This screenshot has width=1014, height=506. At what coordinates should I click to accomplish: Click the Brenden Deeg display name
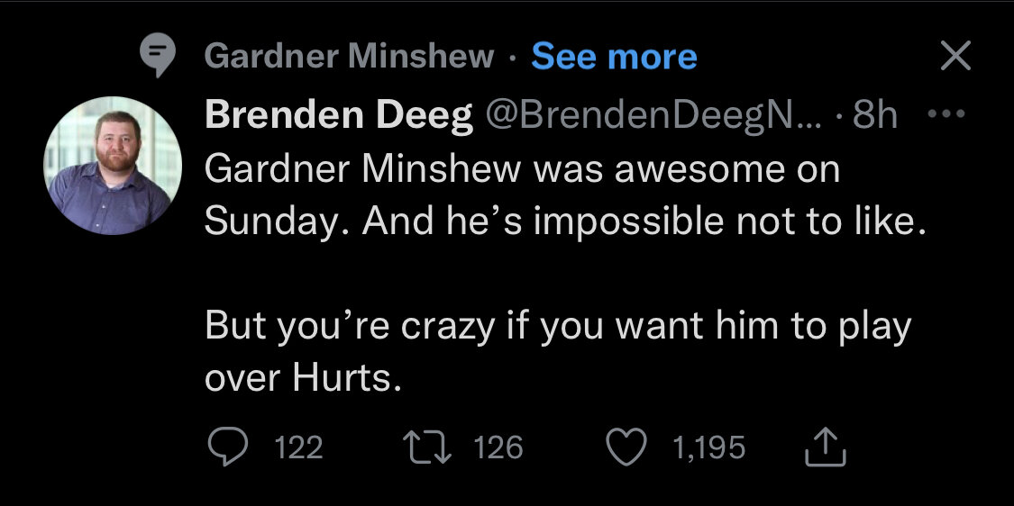coord(339,116)
